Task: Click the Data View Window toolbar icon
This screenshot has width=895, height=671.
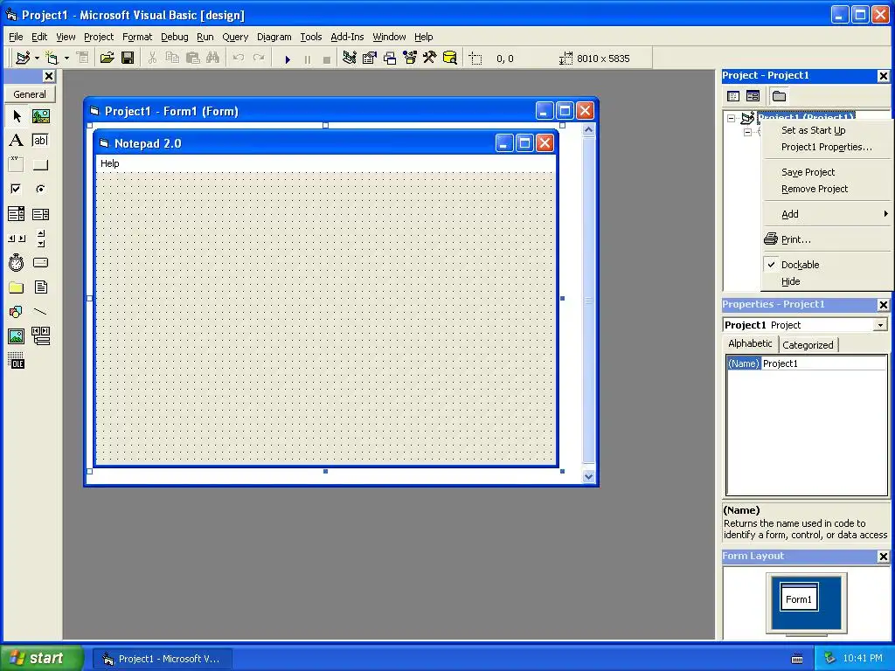Action: pos(450,59)
